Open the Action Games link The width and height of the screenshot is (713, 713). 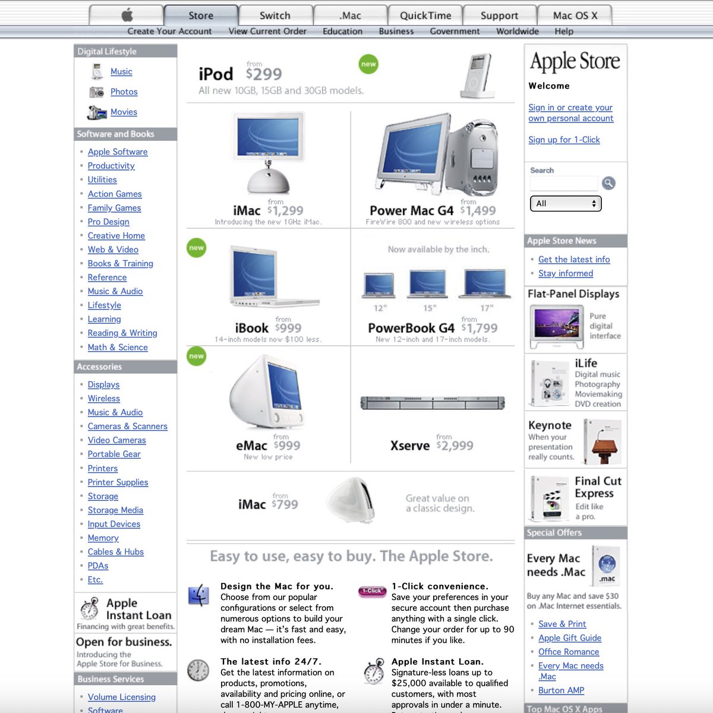click(115, 194)
